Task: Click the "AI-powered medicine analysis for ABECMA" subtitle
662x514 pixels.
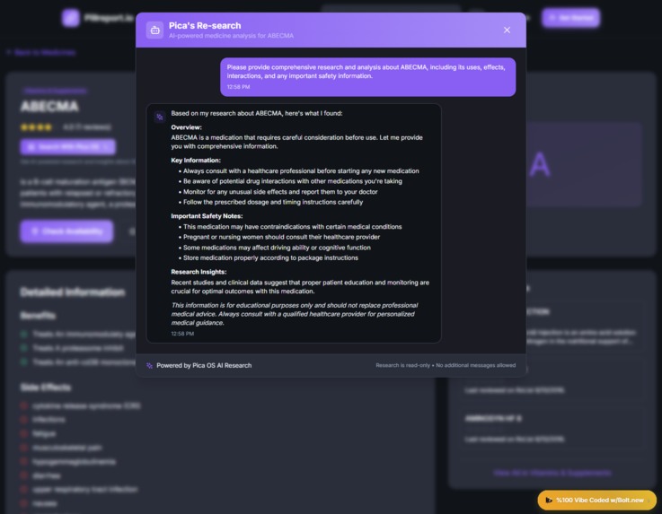Action: [231, 36]
